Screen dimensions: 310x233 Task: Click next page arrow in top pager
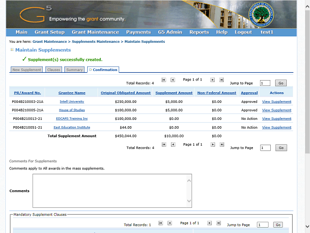tap(212, 80)
